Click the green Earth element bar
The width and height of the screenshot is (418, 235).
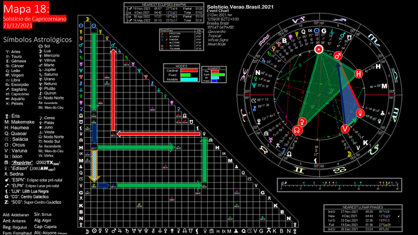(x=218, y=74)
